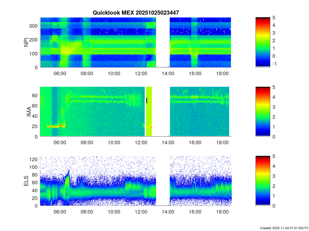Click the white data gap in NPI panel

163,42
